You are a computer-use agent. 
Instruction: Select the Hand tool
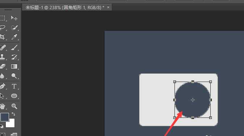(x=2, y=106)
